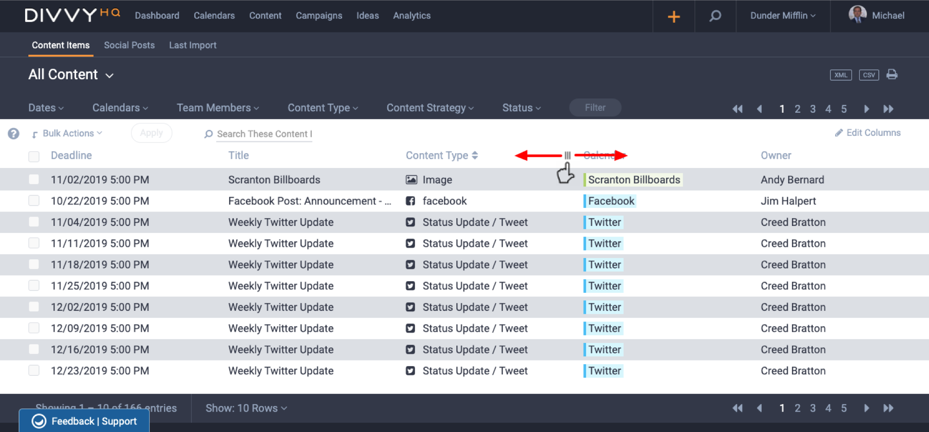
Task: Click the print icon near export options
Action: [x=892, y=75]
